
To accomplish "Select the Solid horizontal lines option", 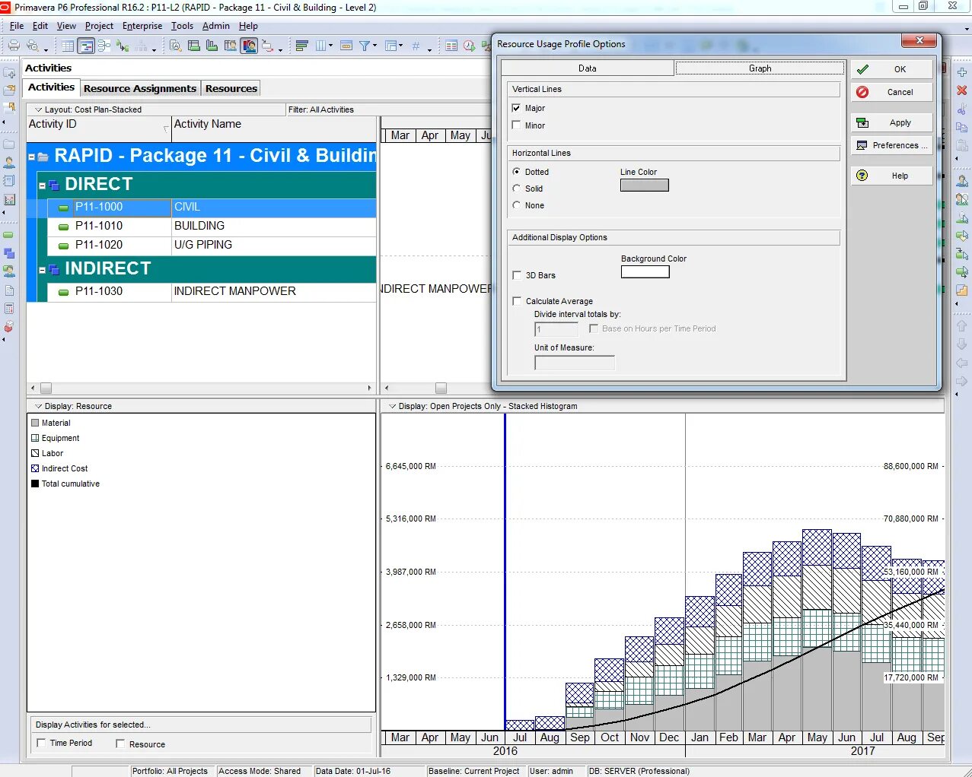I will [517, 189].
